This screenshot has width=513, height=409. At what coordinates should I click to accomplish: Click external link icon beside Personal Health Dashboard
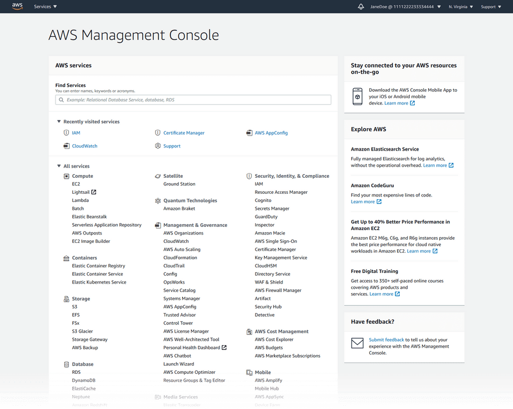click(224, 347)
